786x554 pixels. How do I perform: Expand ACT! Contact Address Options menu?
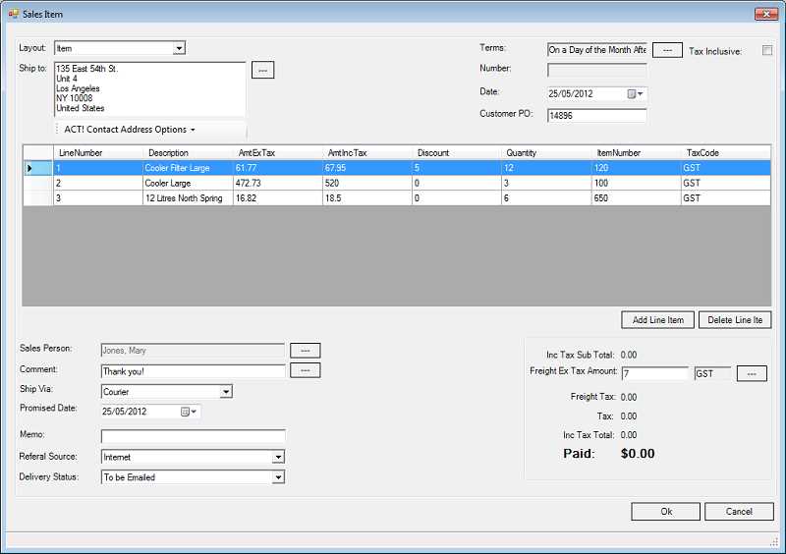[130, 130]
